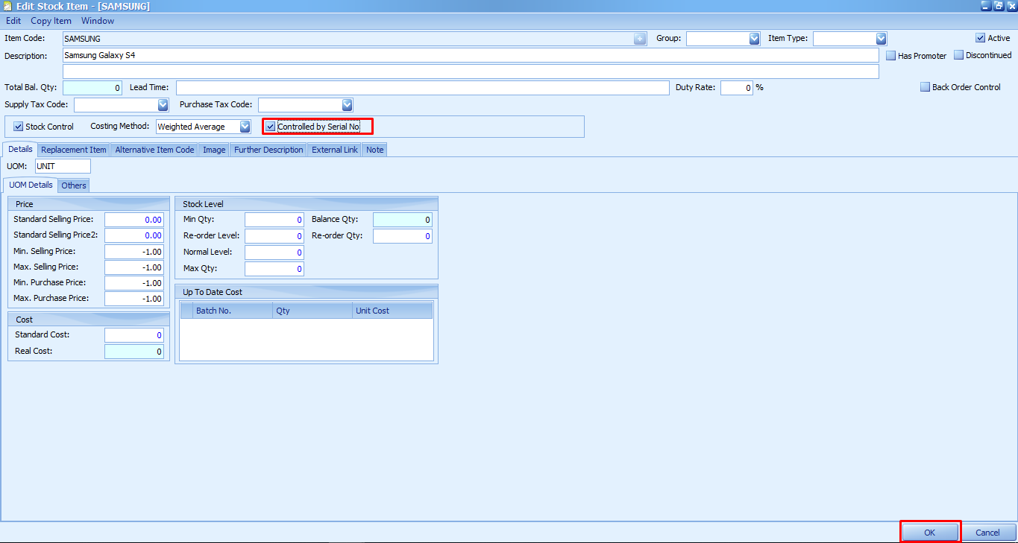Expand the Purchase Tax Code dropdown

coord(347,105)
